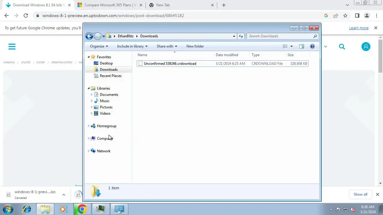This screenshot has height=215, width=383.
Task: Select EthanBlitz in the breadcrumb path
Action: pyautogui.click(x=126, y=36)
